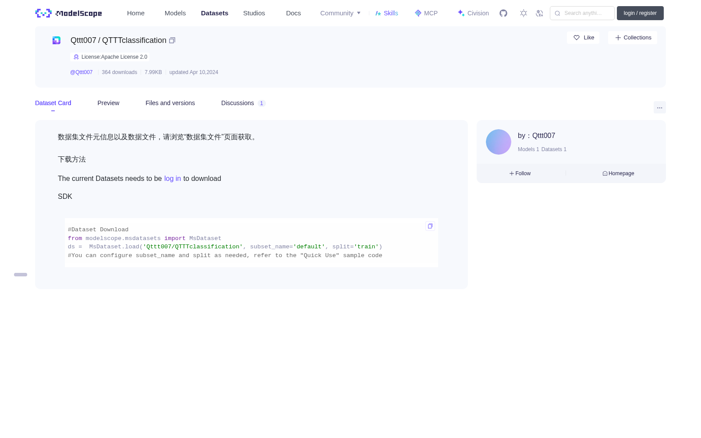Add the dataset to Collections
Image resolution: width=701 pixels, height=438 pixels.
[633, 38]
